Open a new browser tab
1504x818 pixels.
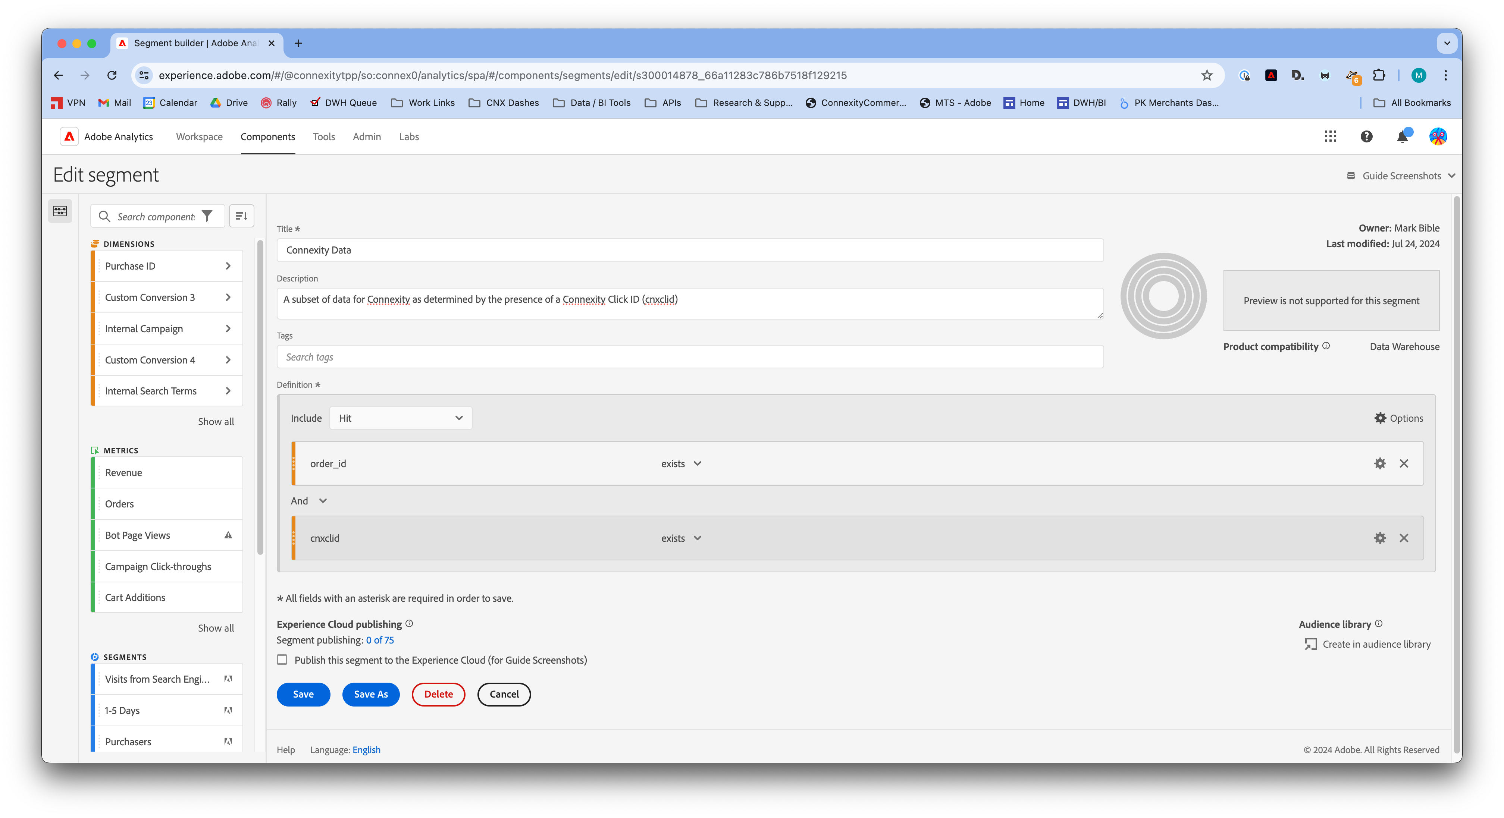pyautogui.click(x=298, y=43)
